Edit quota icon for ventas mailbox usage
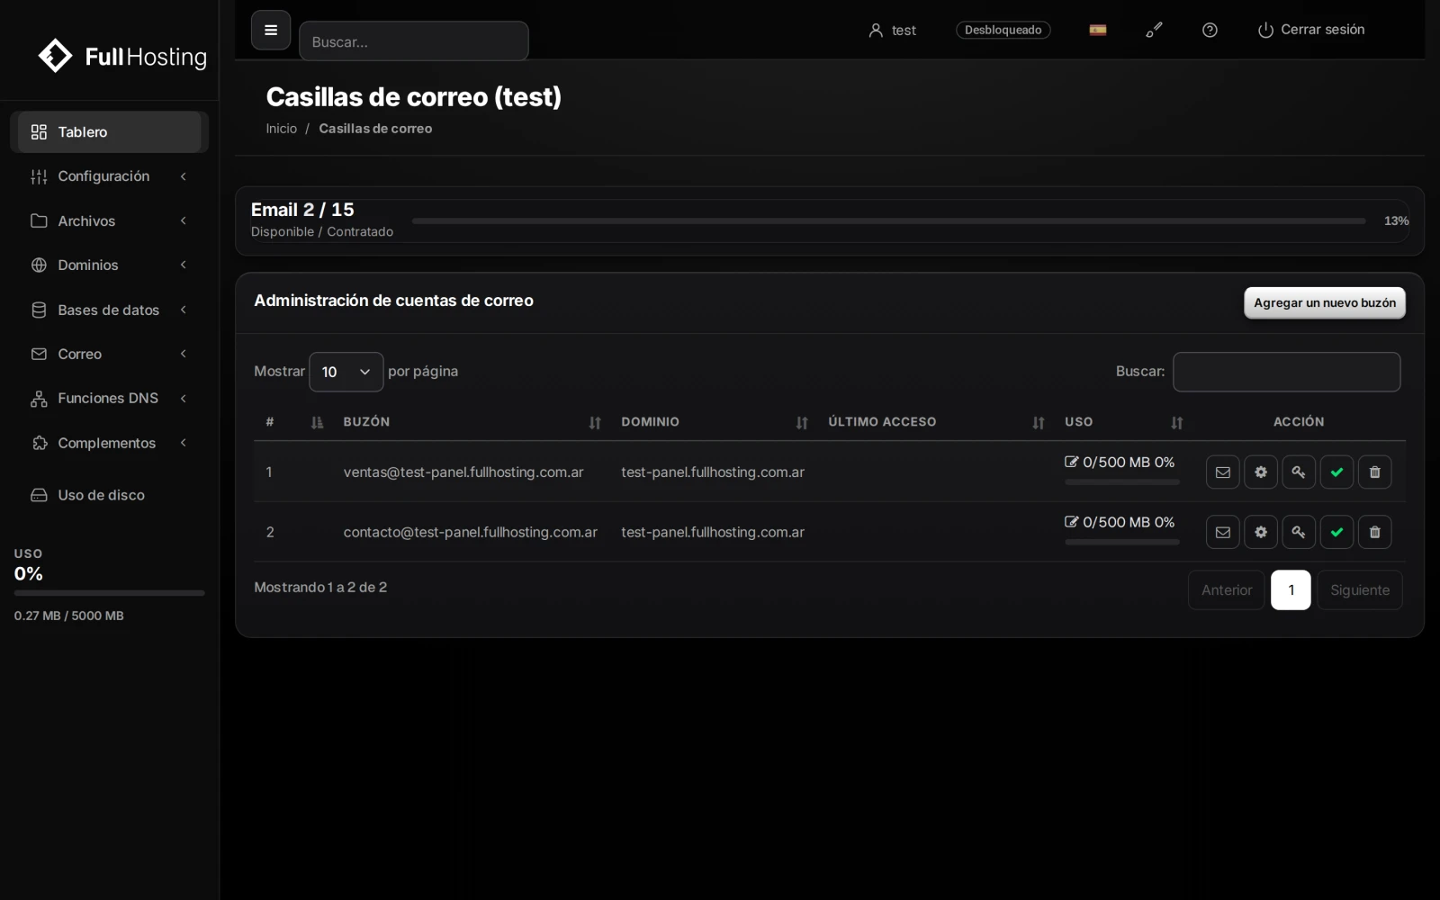The height and width of the screenshot is (900, 1440). click(x=1071, y=462)
